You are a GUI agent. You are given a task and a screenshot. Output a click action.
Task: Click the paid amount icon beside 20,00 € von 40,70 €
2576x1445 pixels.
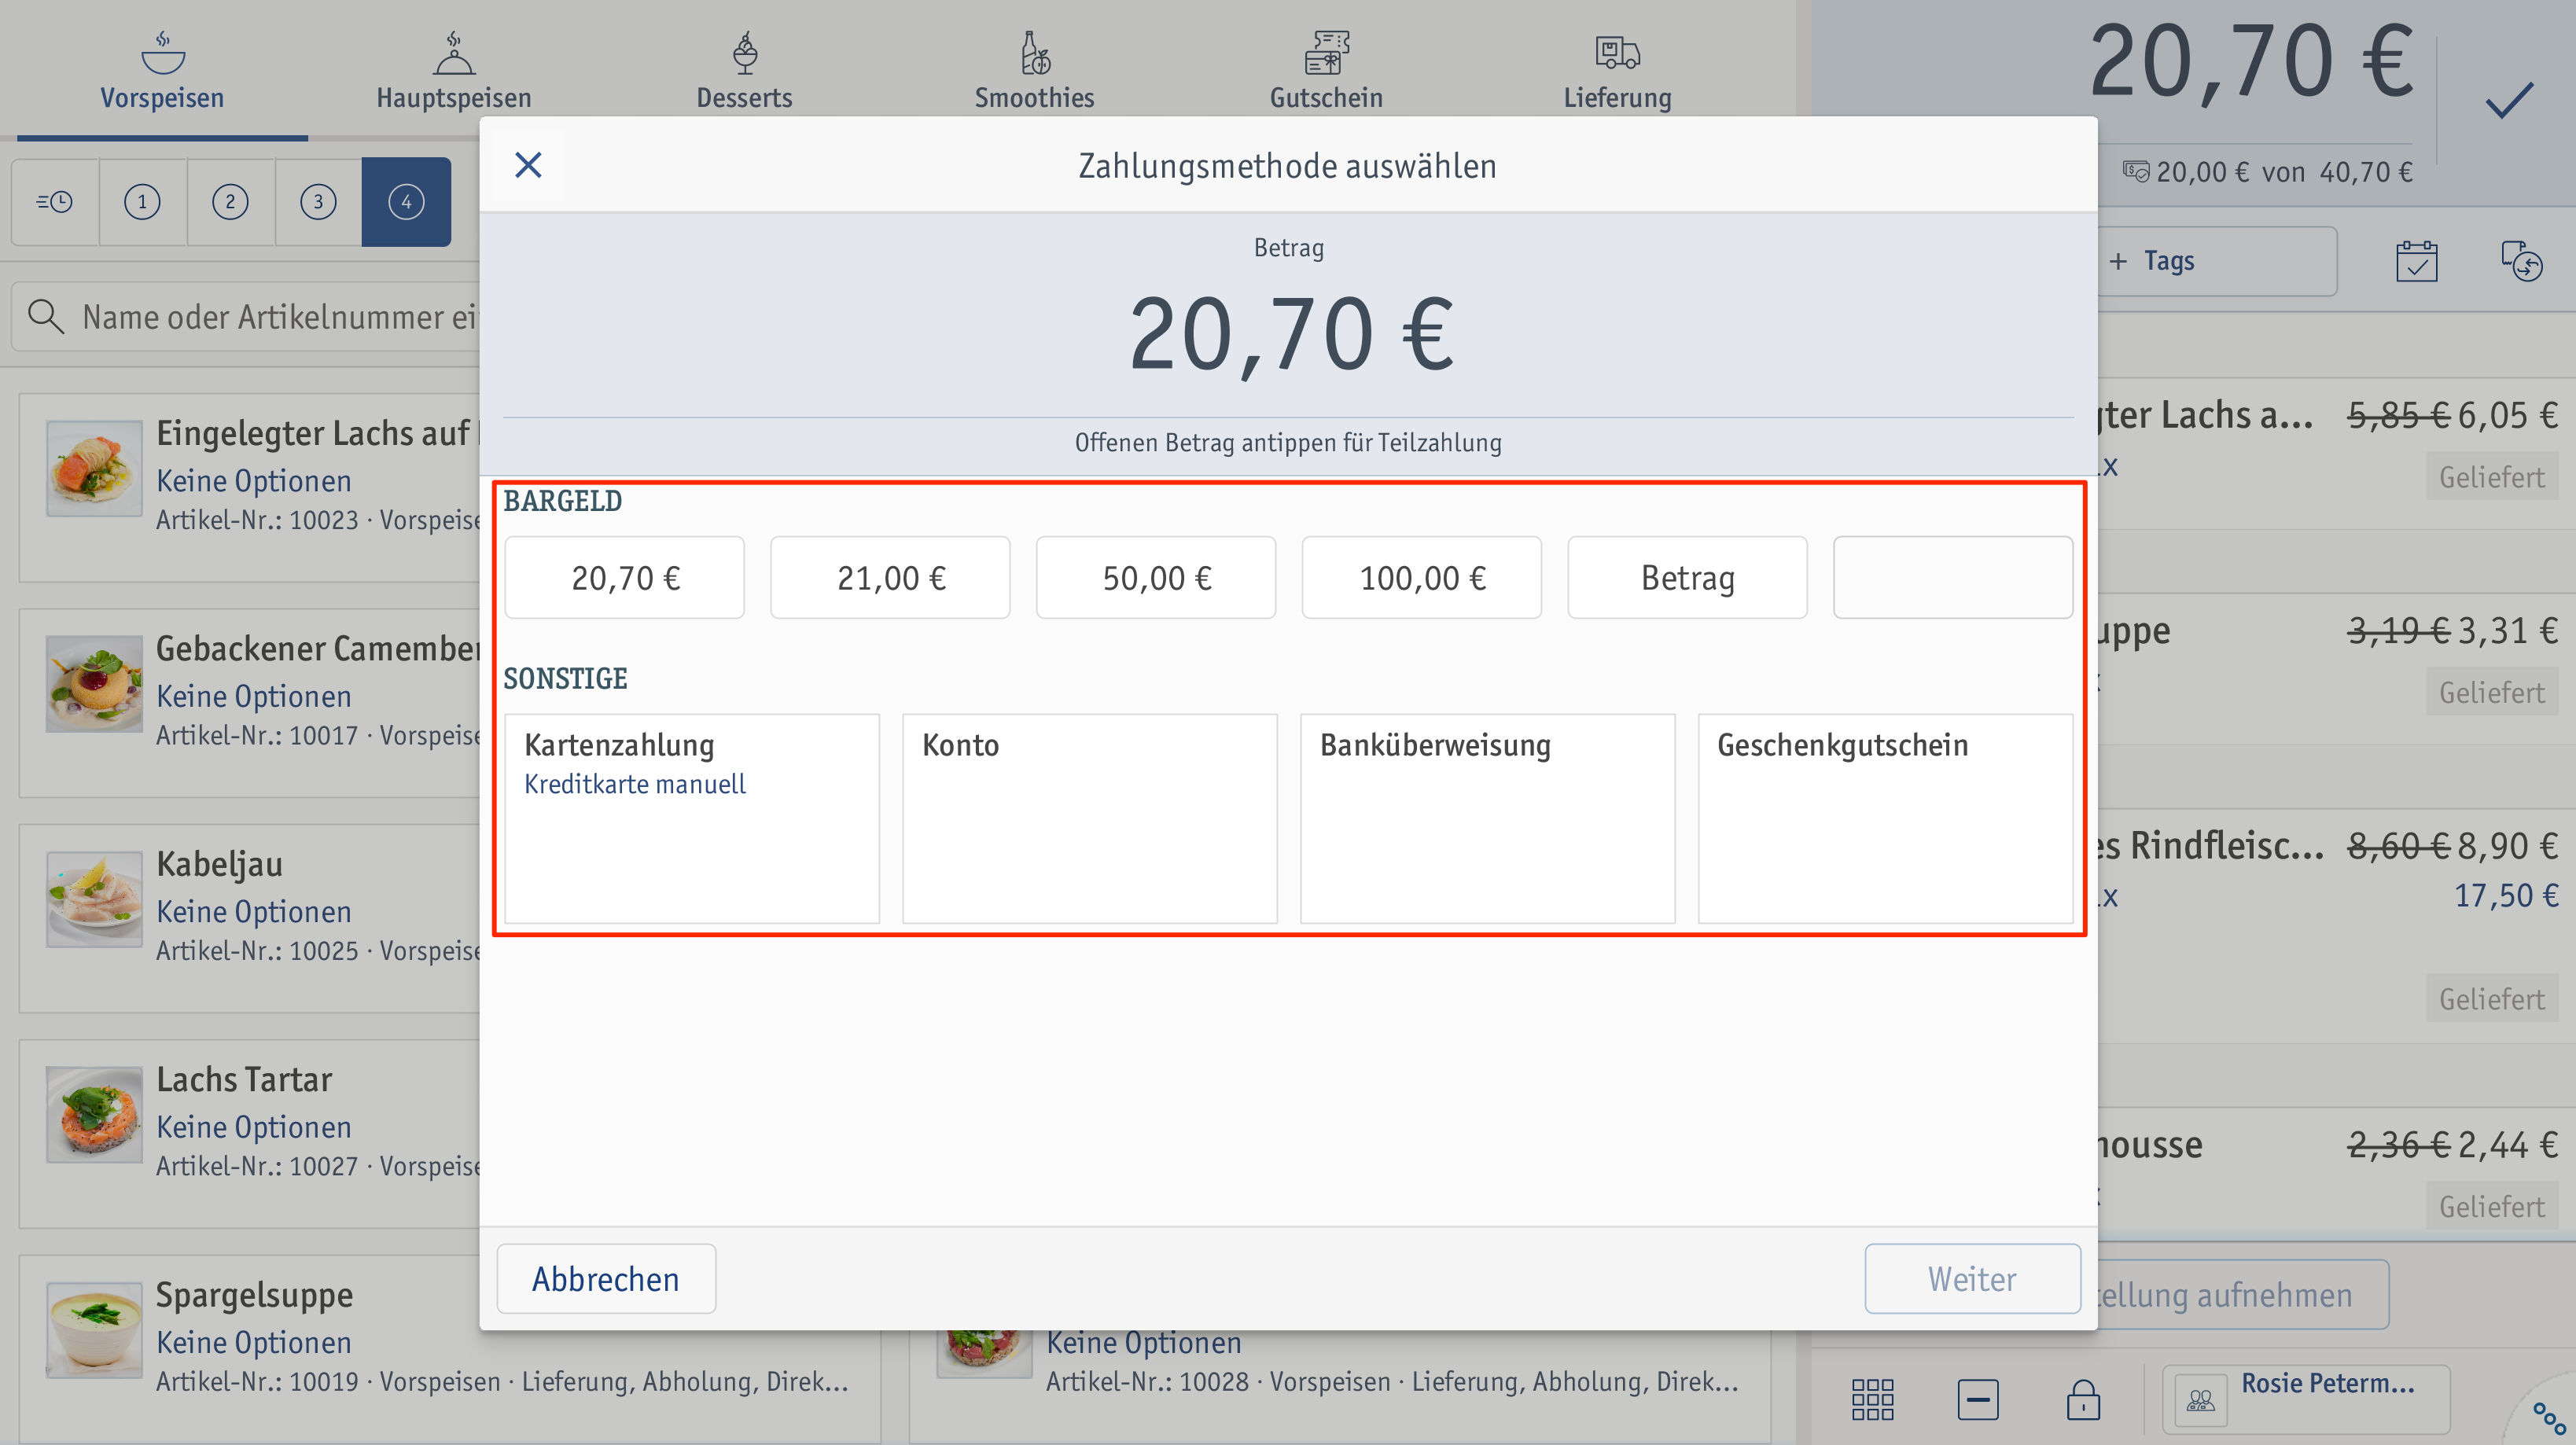pyautogui.click(x=2135, y=172)
